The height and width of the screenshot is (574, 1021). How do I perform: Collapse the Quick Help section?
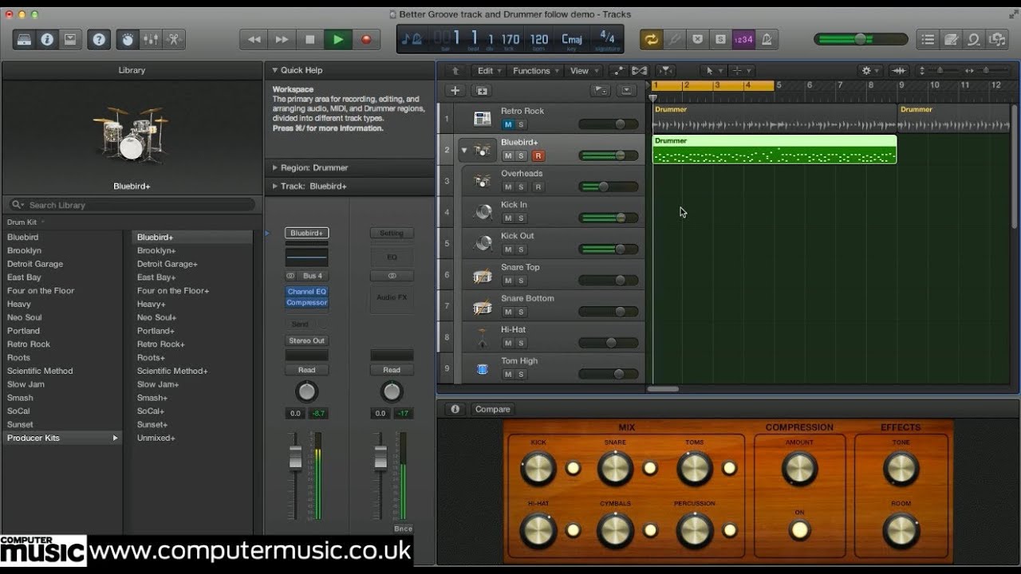click(275, 70)
